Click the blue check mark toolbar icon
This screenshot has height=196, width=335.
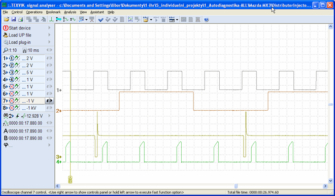pos(100,20)
